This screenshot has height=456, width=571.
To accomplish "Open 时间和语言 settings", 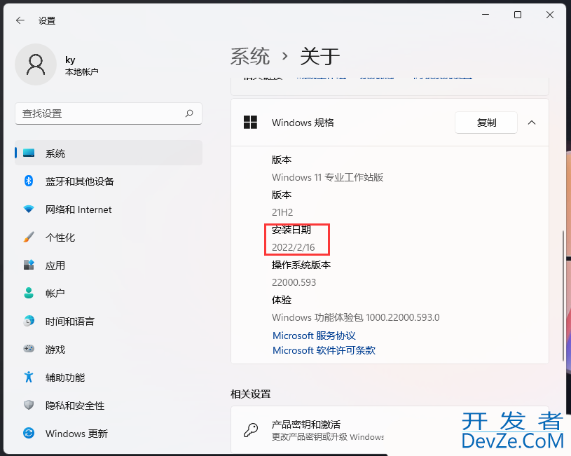I will (109, 322).
